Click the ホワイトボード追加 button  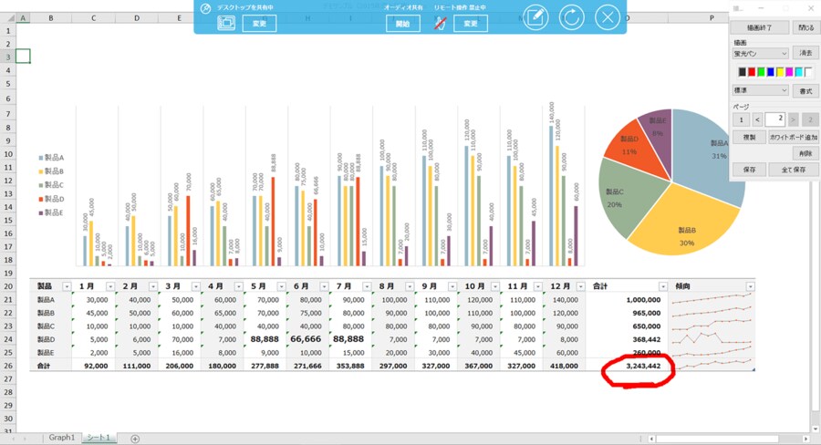[x=793, y=137]
